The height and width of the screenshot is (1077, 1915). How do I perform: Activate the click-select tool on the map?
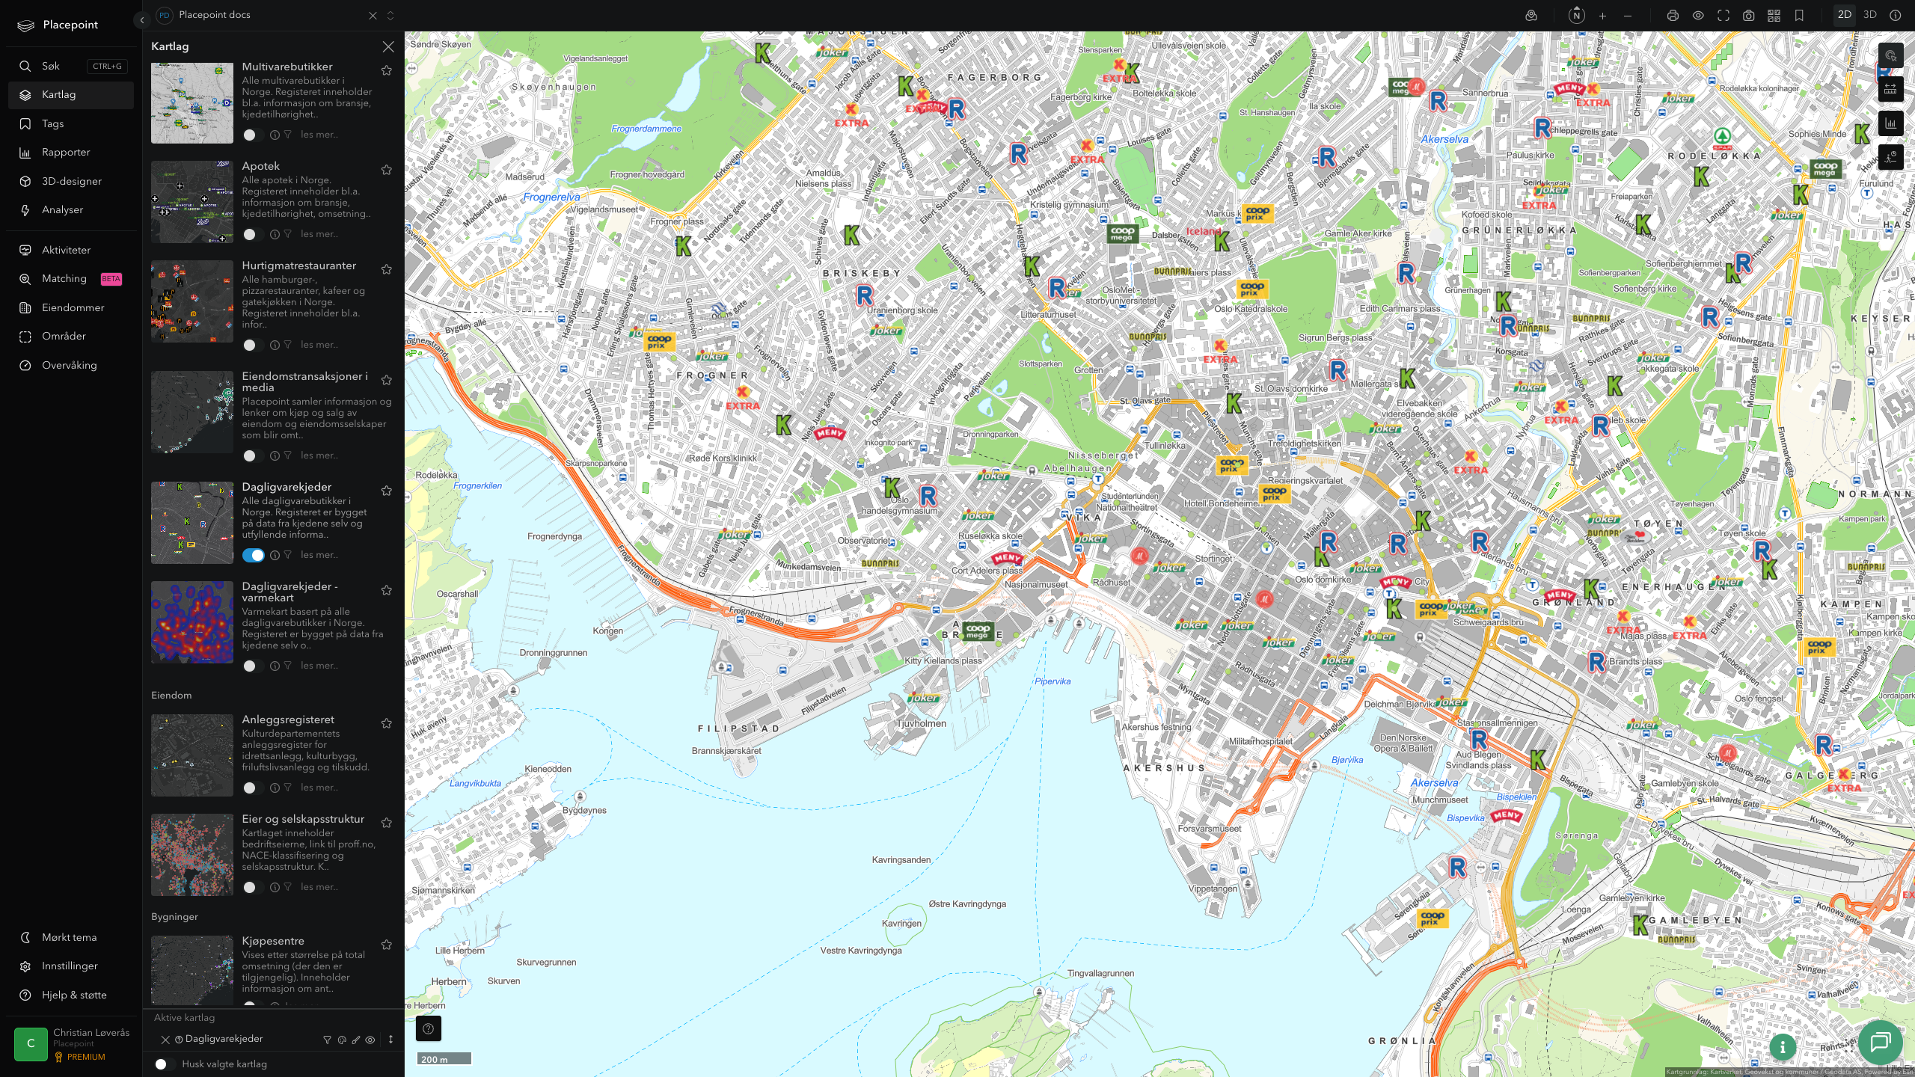(x=1890, y=55)
